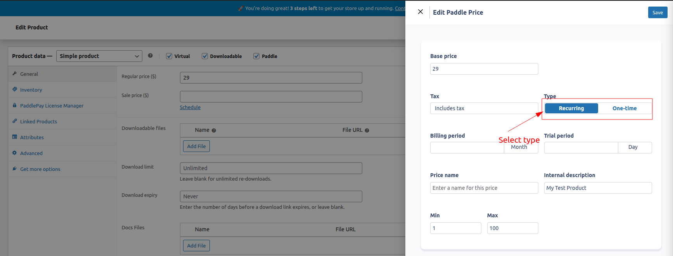The image size is (673, 256).
Task: Focus the Price name field
Action: (x=484, y=188)
